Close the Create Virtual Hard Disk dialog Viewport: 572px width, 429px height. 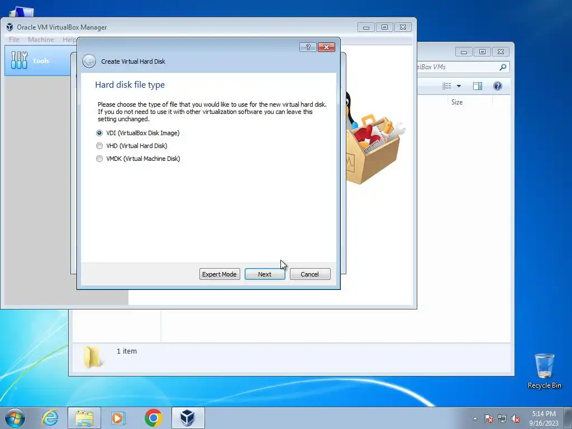(326, 47)
